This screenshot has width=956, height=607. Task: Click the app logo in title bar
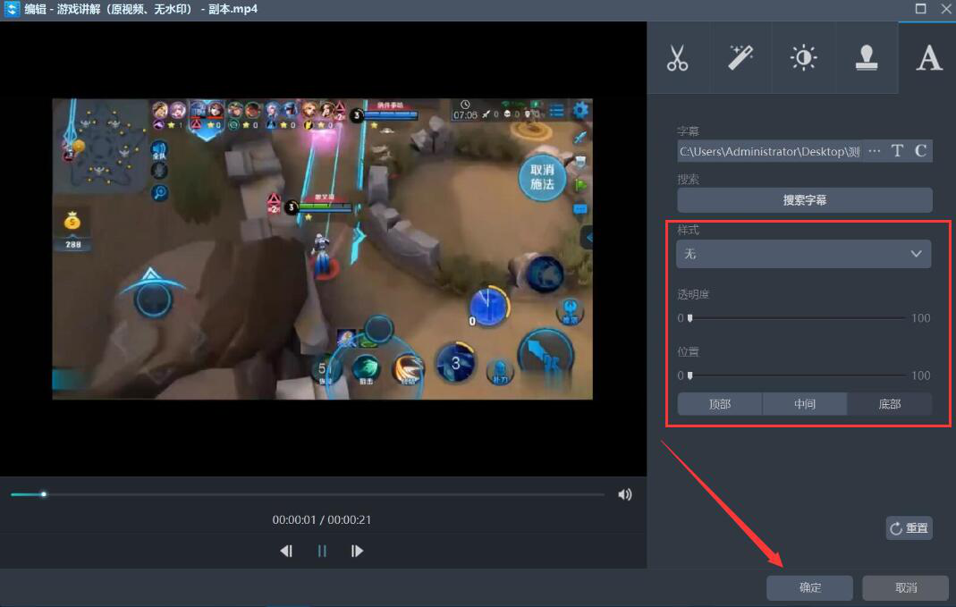click(12, 9)
